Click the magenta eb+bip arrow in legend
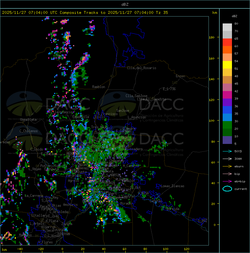The image size is (250, 253). pos(227,181)
